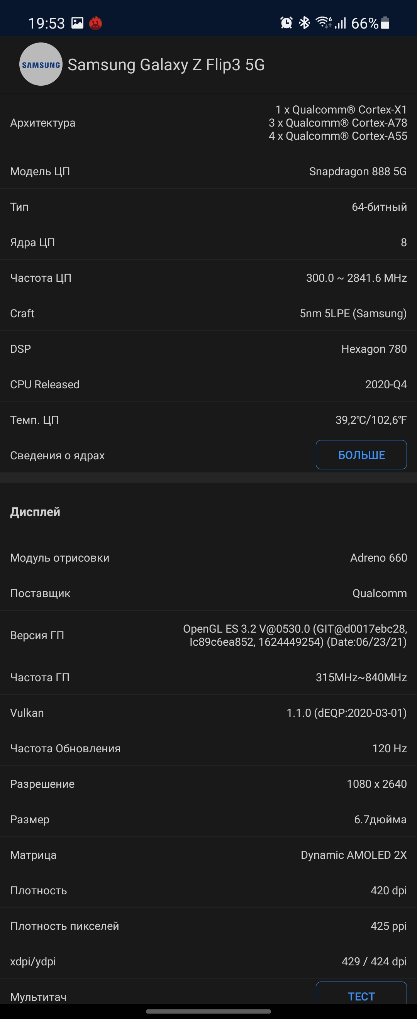
Task: Tap the Samsung logo avatar
Action: point(41,64)
